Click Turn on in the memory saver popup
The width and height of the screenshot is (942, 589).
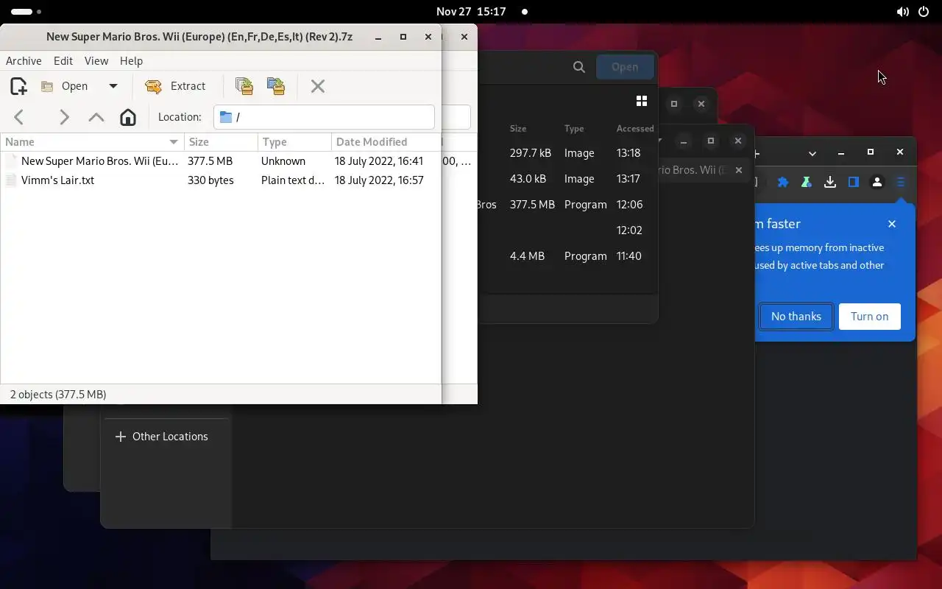pyautogui.click(x=870, y=317)
